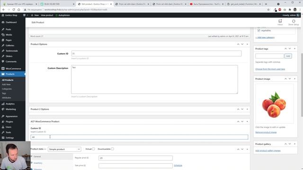Open All Products submenu item
This screenshot has width=303, height=170.
pyautogui.click(x=8, y=80)
